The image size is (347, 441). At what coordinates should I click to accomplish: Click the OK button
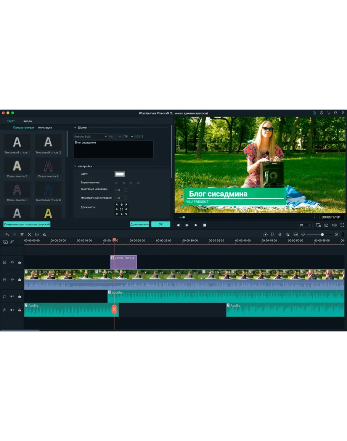[161, 225]
